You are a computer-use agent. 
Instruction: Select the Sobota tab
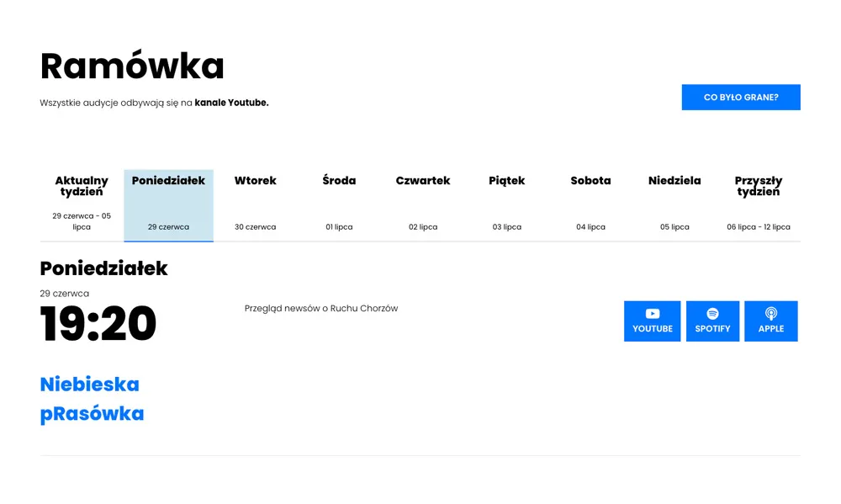[x=590, y=205]
